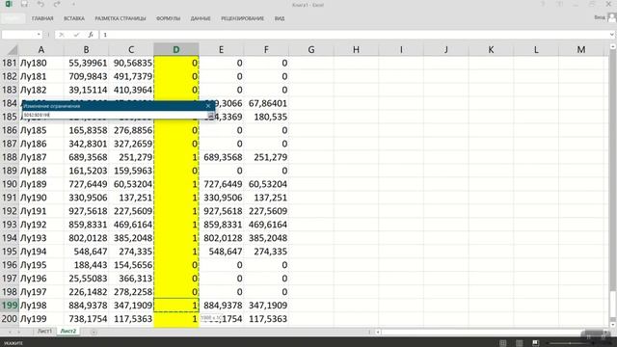This screenshot has height=347, width=617.
Task: Open the ФОРМУЛЫ ribbon tab
Action: 168,18
